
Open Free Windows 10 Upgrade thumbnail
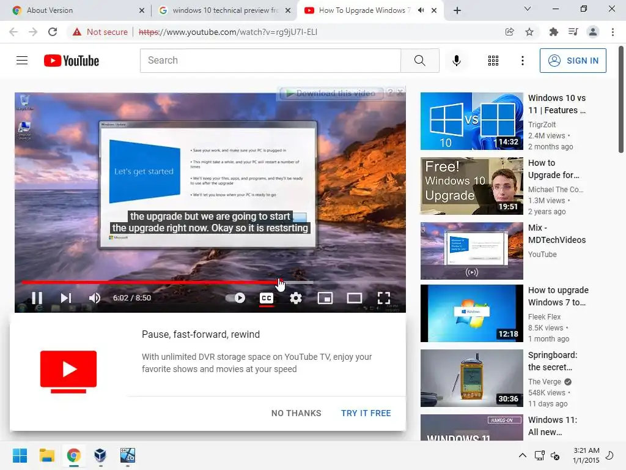click(x=471, y=186)
